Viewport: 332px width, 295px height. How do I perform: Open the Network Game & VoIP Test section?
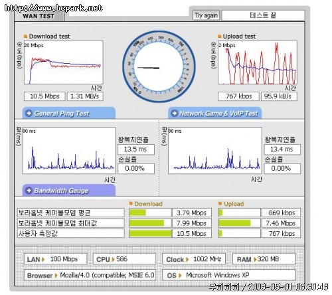[214, 113]
